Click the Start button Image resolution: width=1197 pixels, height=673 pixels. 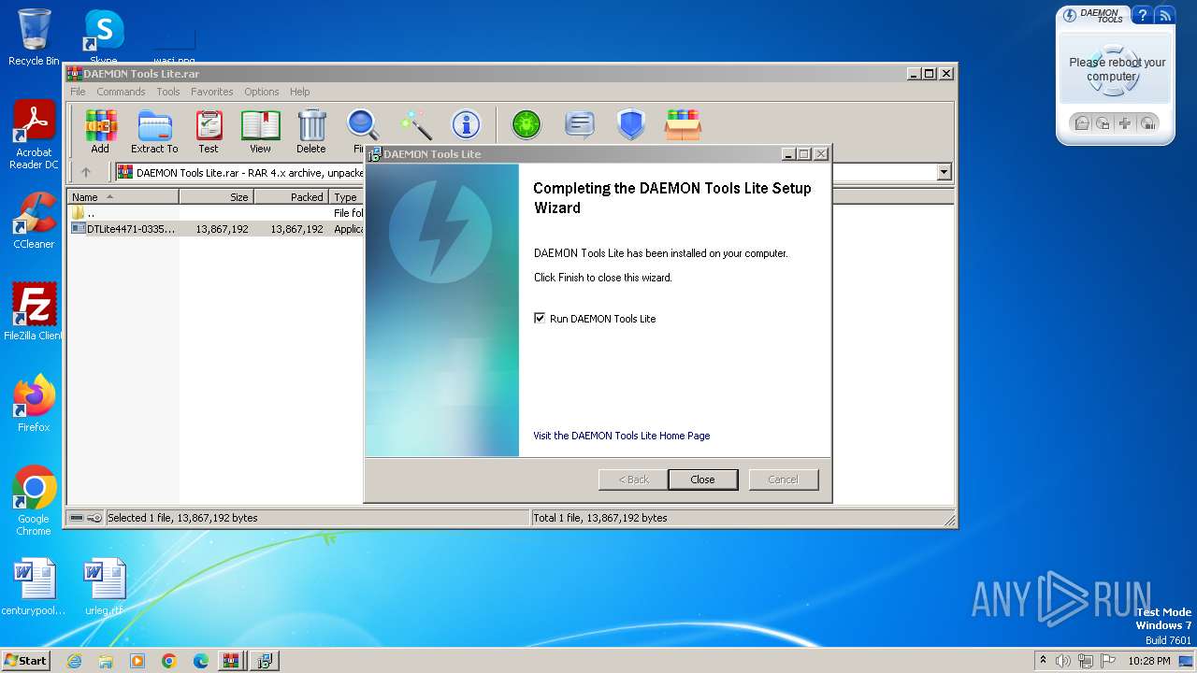pyautogui.click(x=26, y=661)
